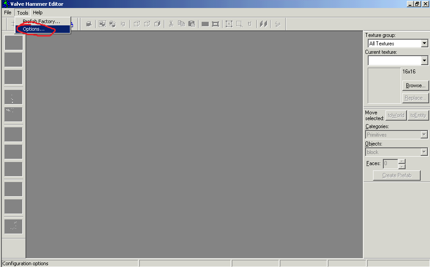Click the Faces number field

390,164
